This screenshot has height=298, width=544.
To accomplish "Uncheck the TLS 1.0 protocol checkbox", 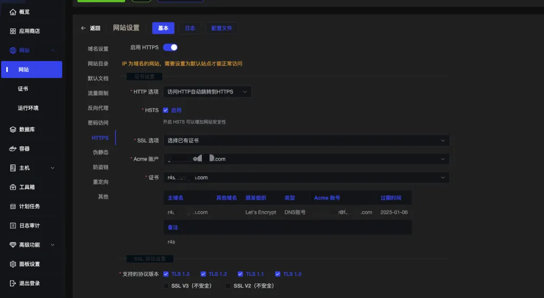I will coord(278,274).
